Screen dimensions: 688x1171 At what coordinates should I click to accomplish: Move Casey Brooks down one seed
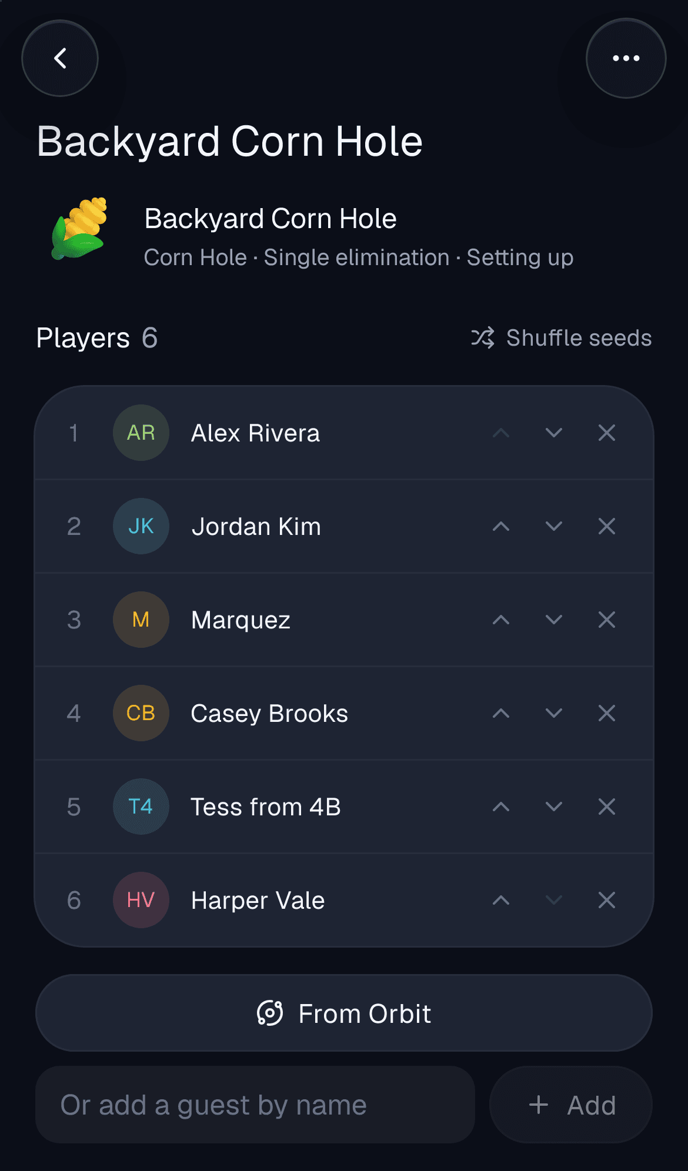(x=554, y=714)
